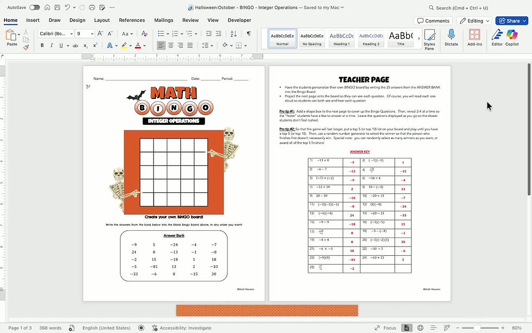Open the References tab
This screenshot has width=532, height=333.
pos(131,20)
